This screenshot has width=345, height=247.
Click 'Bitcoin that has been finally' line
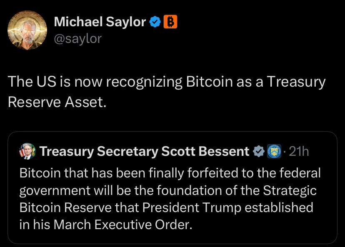pyautogui.click(x=170, y=173)
